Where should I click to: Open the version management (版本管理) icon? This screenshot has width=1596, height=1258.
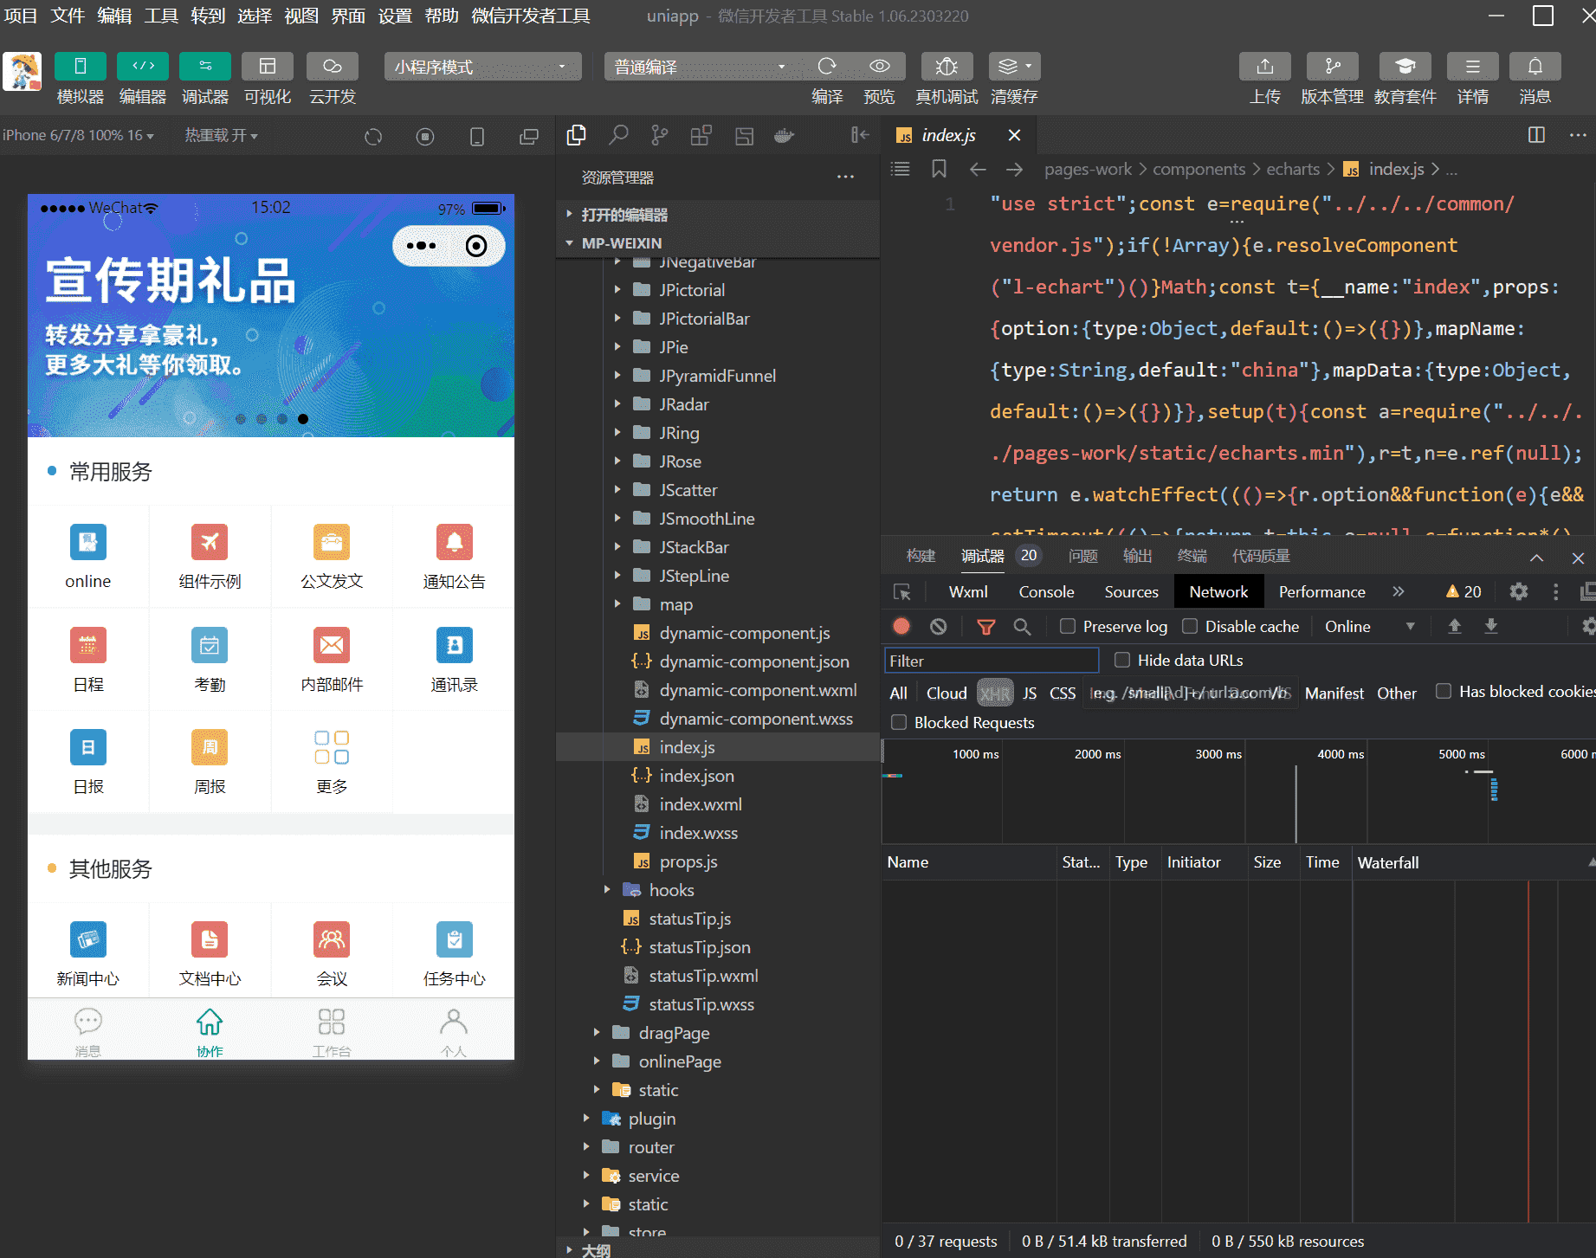click(1332, 67)
